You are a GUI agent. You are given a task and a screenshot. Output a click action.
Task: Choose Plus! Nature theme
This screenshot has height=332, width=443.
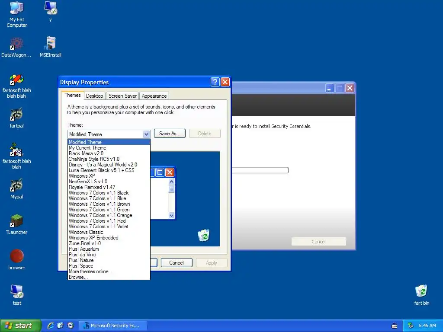[109, 260]
